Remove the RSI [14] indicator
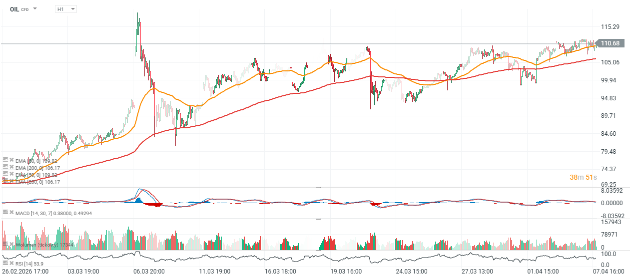 [11, 263]
